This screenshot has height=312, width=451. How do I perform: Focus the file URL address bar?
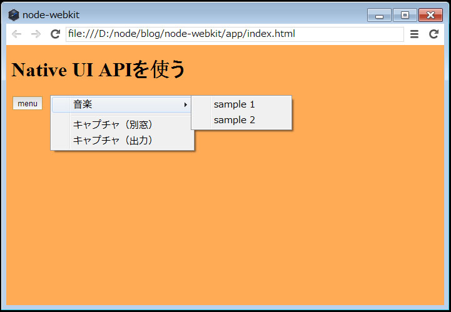235,34
